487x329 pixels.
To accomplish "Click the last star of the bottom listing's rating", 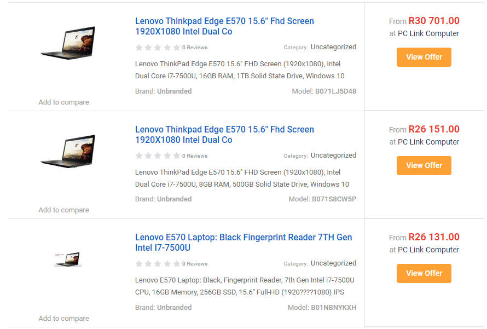I will point(176,264).
